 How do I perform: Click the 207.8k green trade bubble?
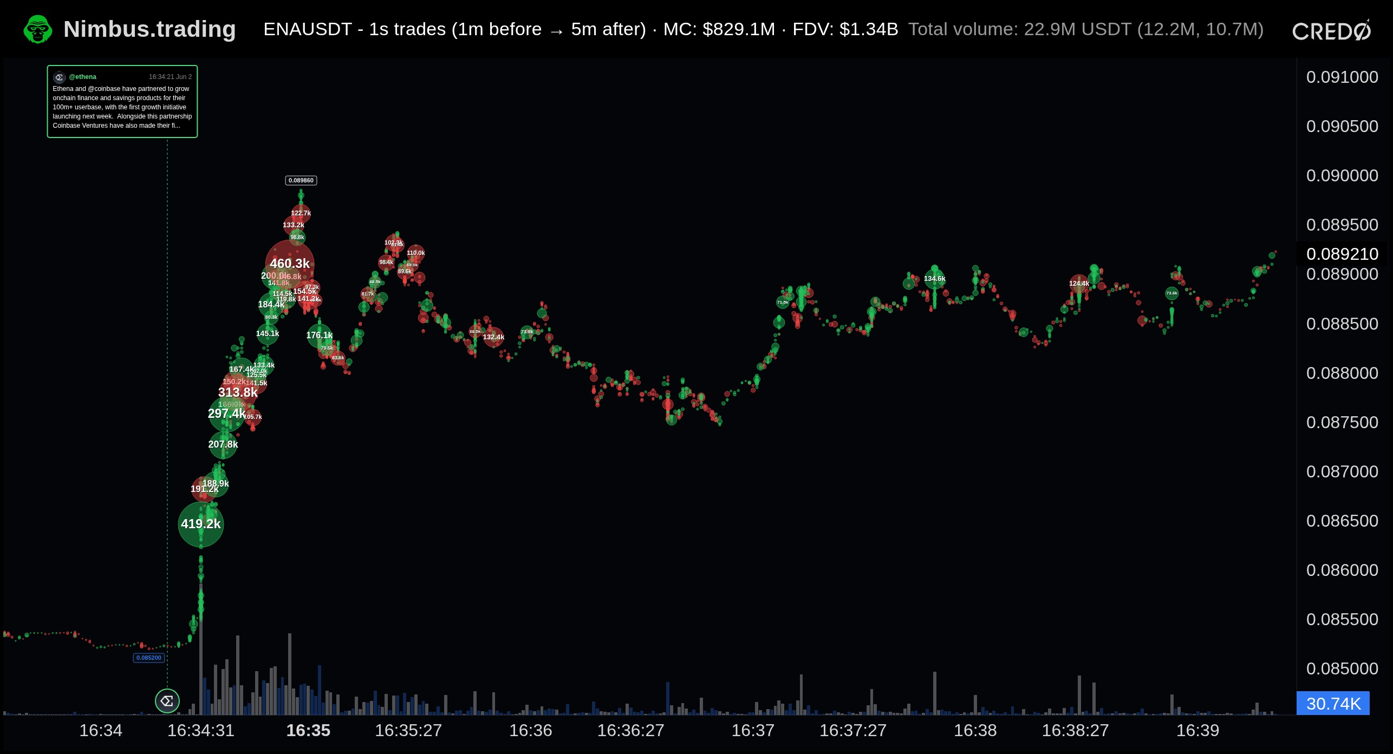[223, 444]
